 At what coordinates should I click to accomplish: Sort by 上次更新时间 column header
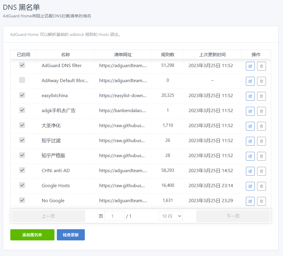click(x=212, y=55)
